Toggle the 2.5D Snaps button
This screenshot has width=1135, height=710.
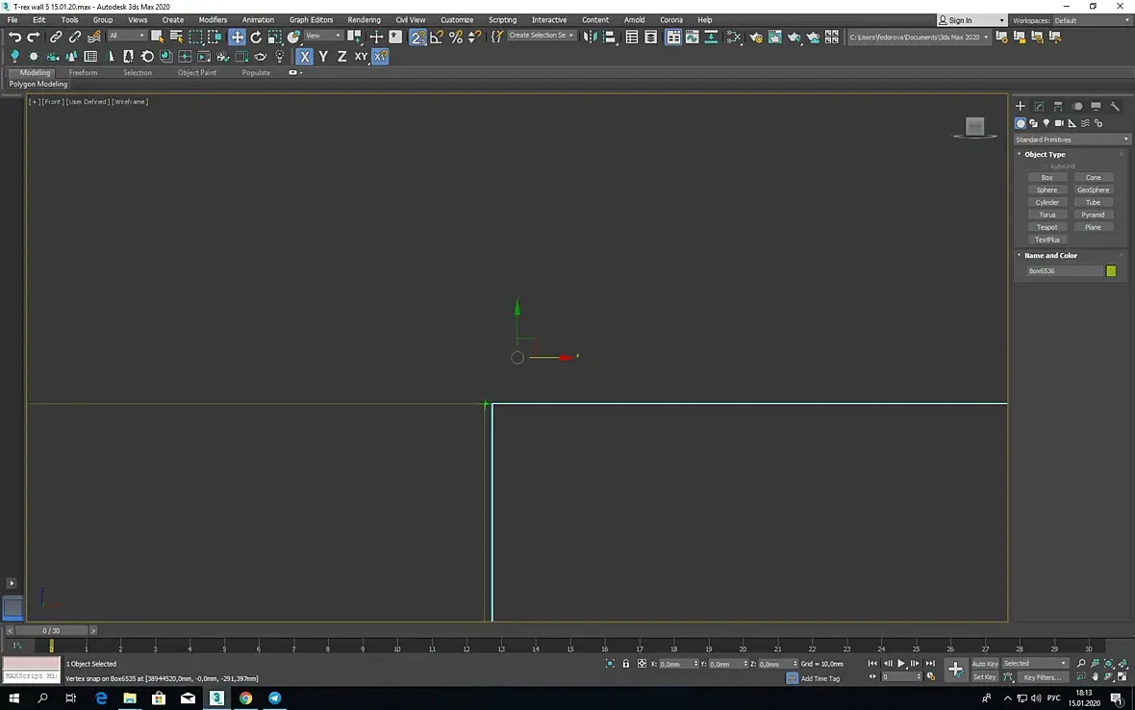[x=417, y=37]
